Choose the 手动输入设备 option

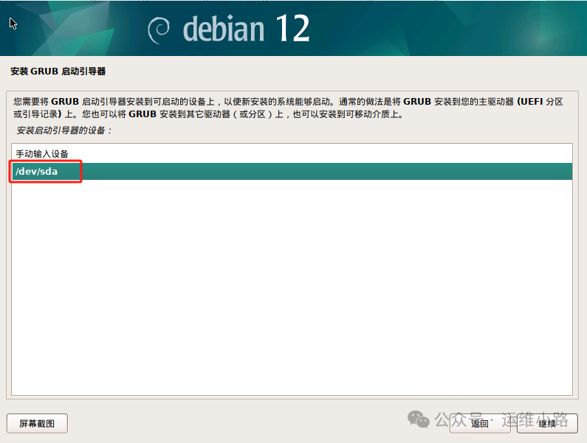292,153
